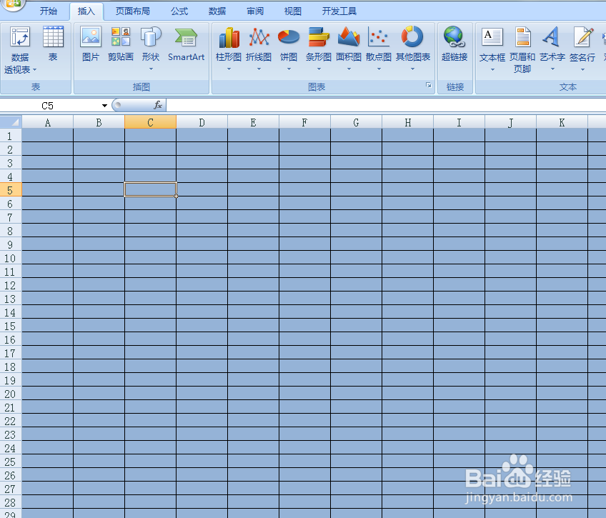Viewport: 606px width, 518px height.
Task: Switch to the Home (开始) tab
Action: tap(49, 11)
